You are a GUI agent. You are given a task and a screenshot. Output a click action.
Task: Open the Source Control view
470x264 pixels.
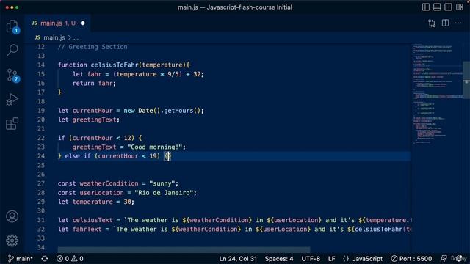[x=12, y=75]
